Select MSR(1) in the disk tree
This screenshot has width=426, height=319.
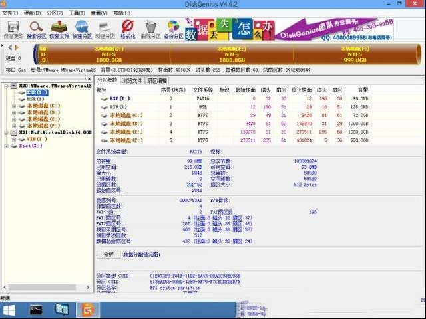click(x=35, y=99)
